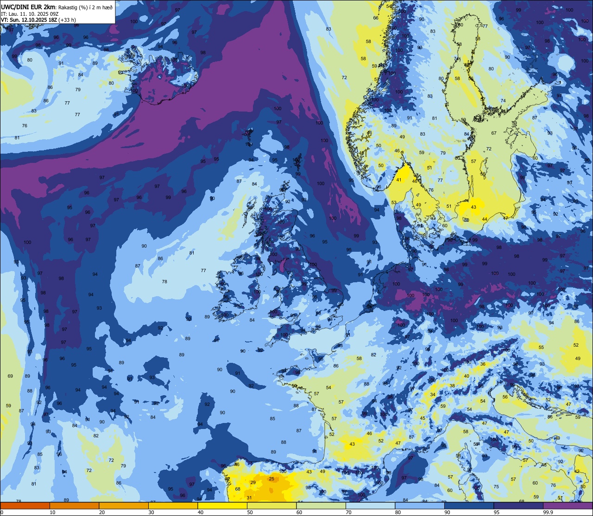Image resolution: width=593 pixels, height=516 pixels.
Task: Click the purple above-99.9 legend swatch
Action: click(568, 505)
